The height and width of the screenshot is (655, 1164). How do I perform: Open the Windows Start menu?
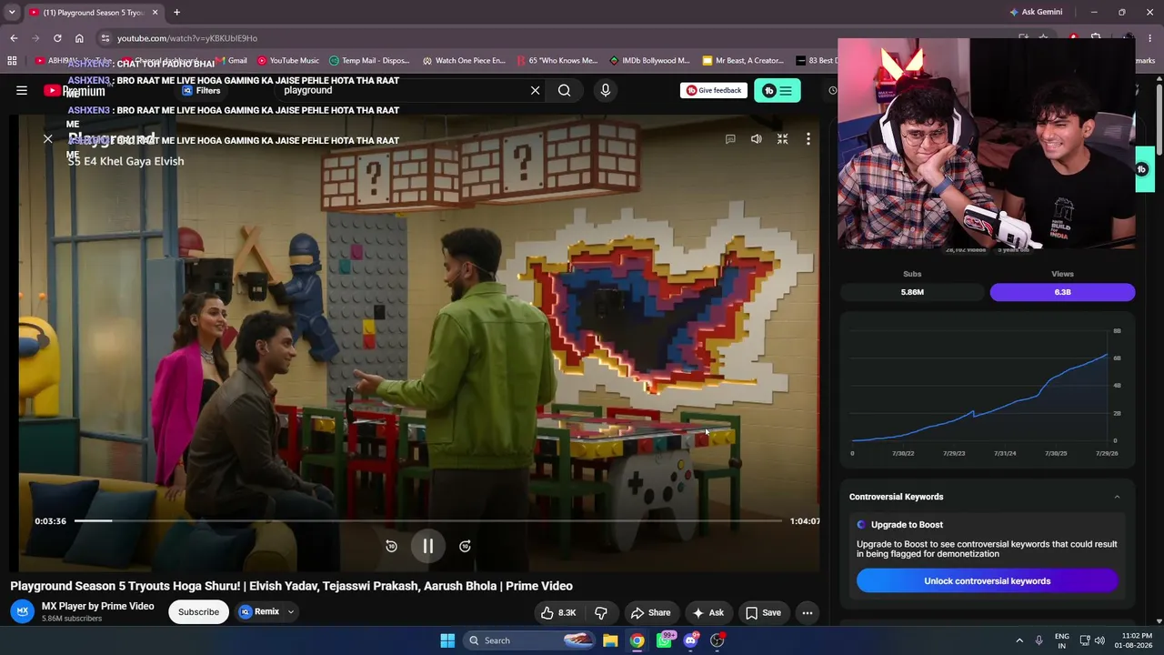(x=447, y=640)
